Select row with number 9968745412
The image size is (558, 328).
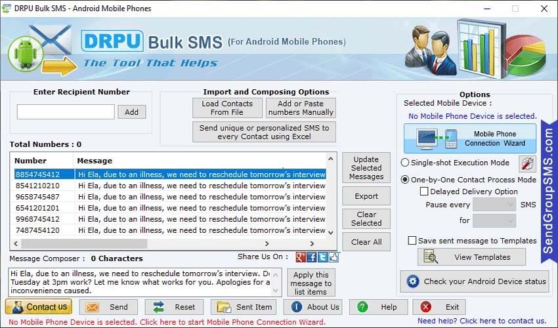click(170, 219)
